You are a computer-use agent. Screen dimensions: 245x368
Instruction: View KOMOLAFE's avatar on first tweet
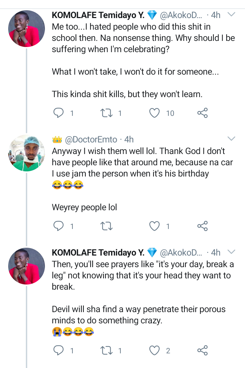(27, 29)
